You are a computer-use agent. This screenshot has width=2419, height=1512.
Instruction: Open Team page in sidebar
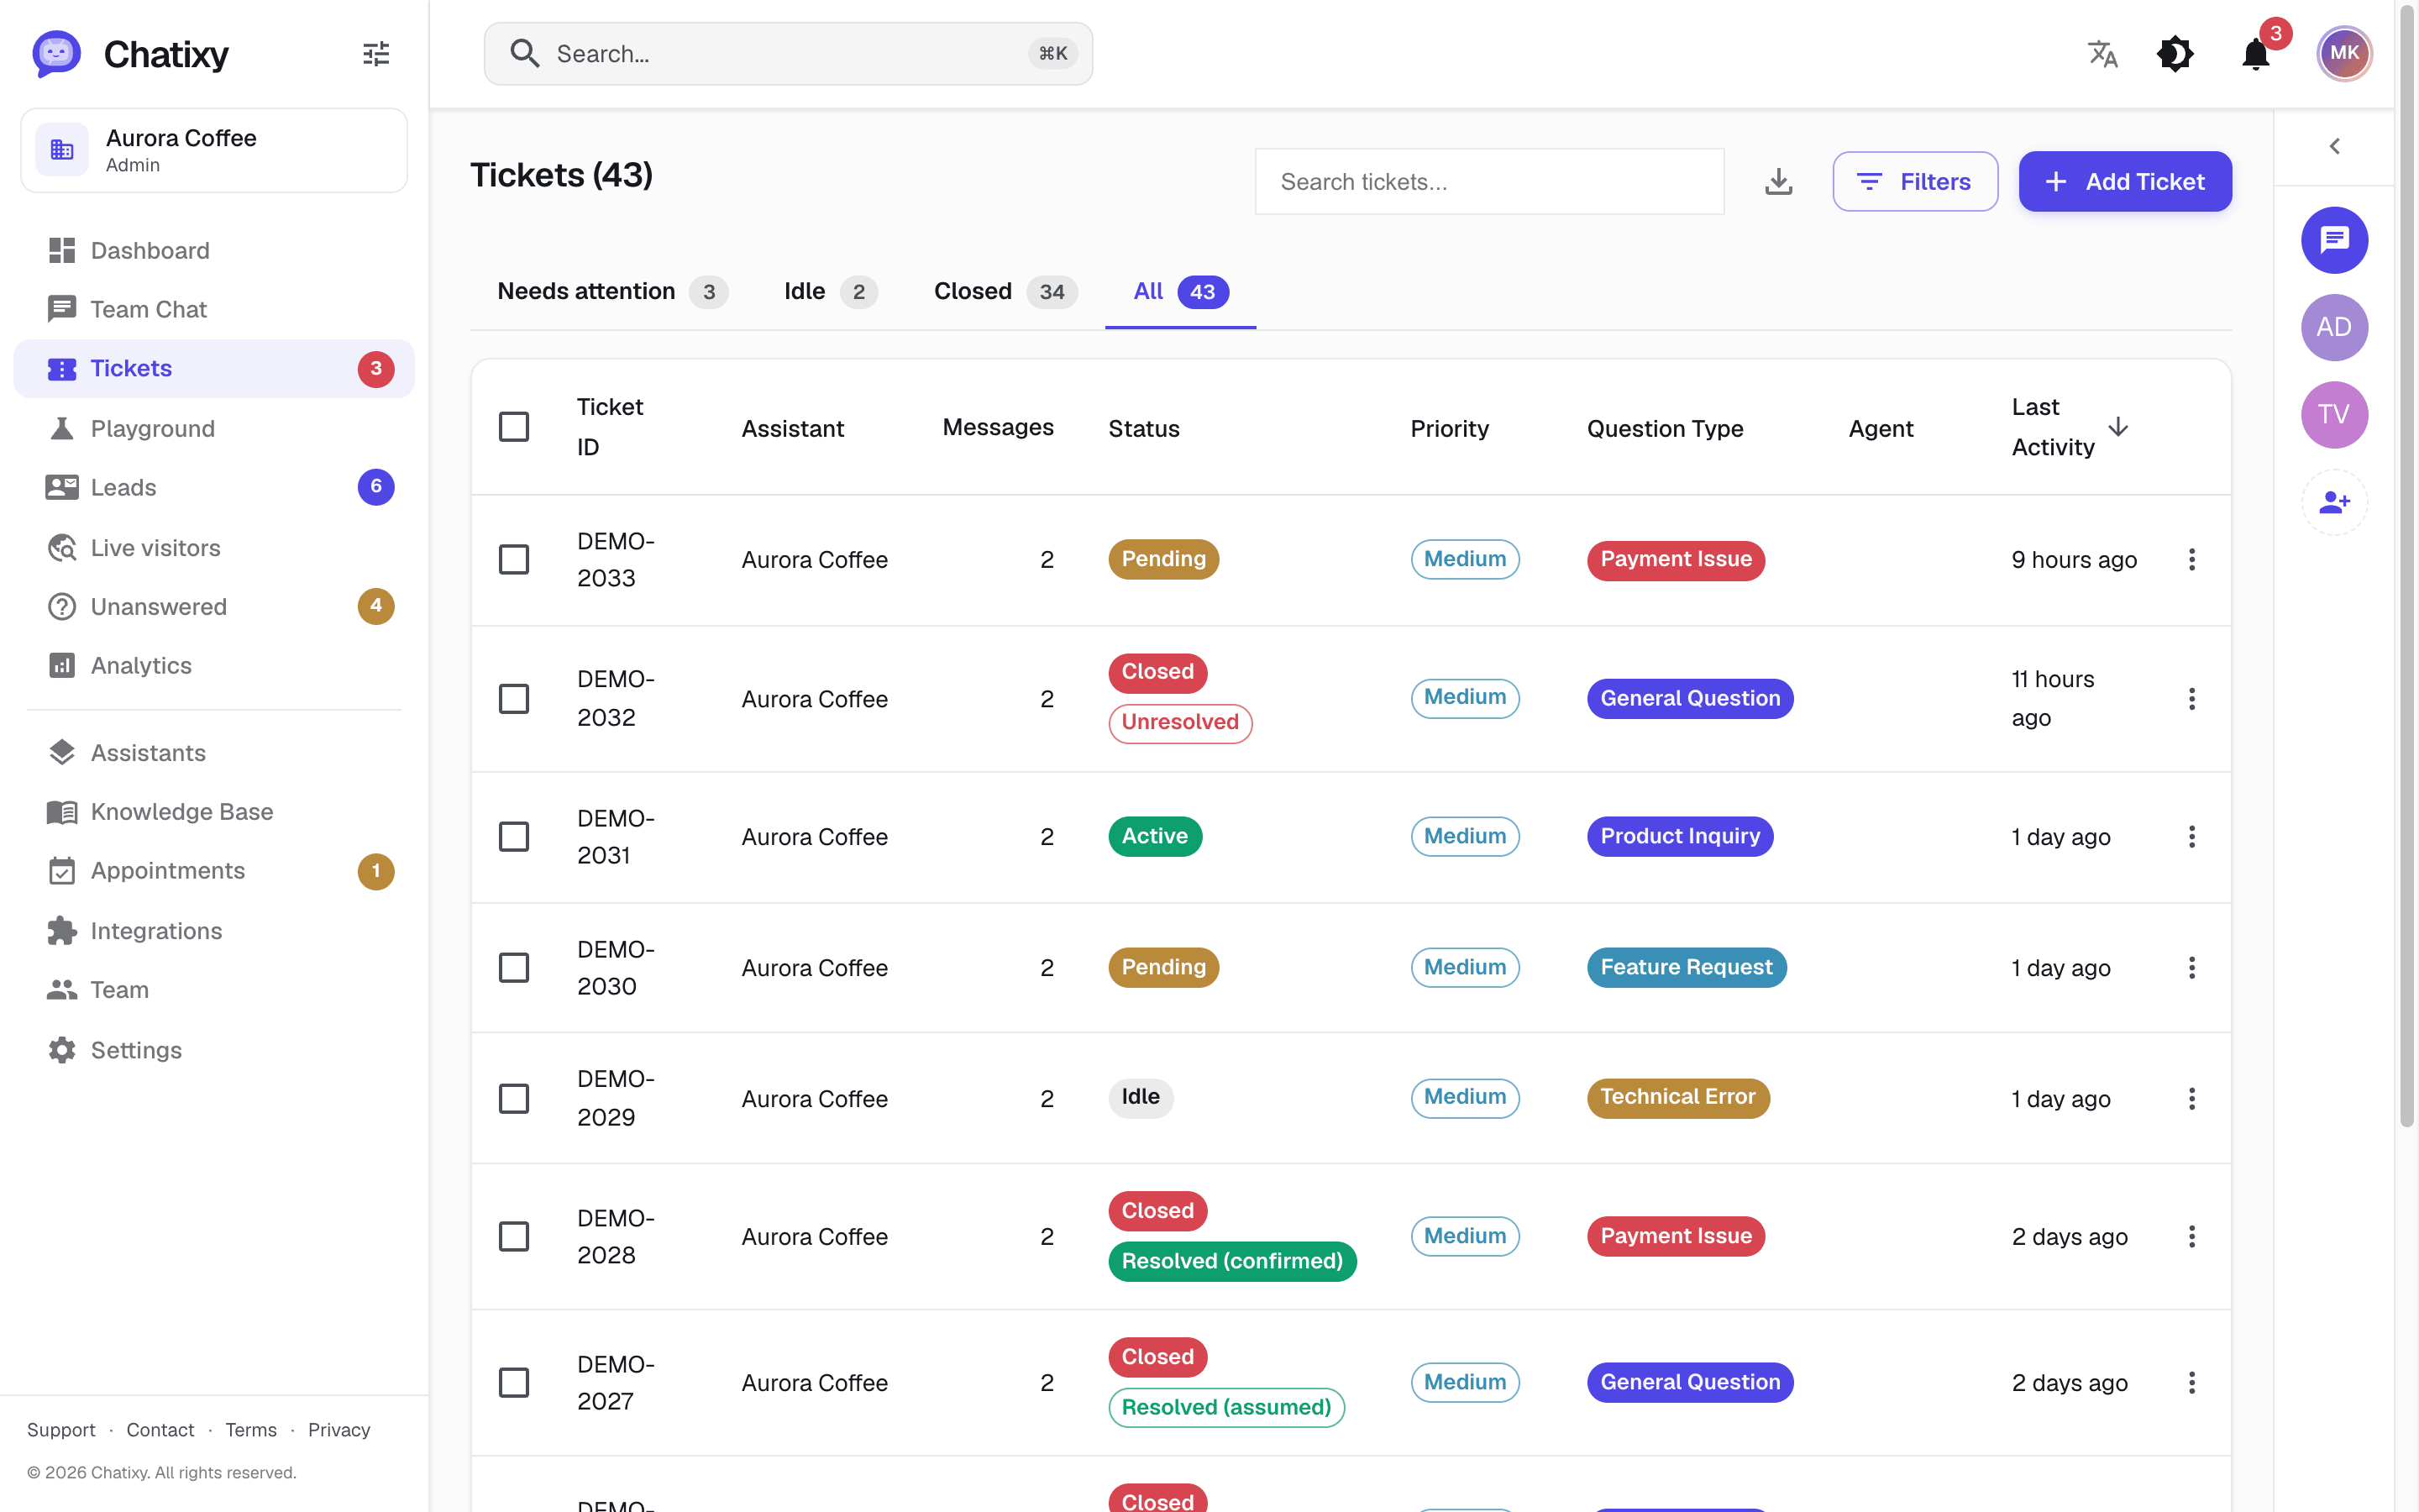pos(214,989)
